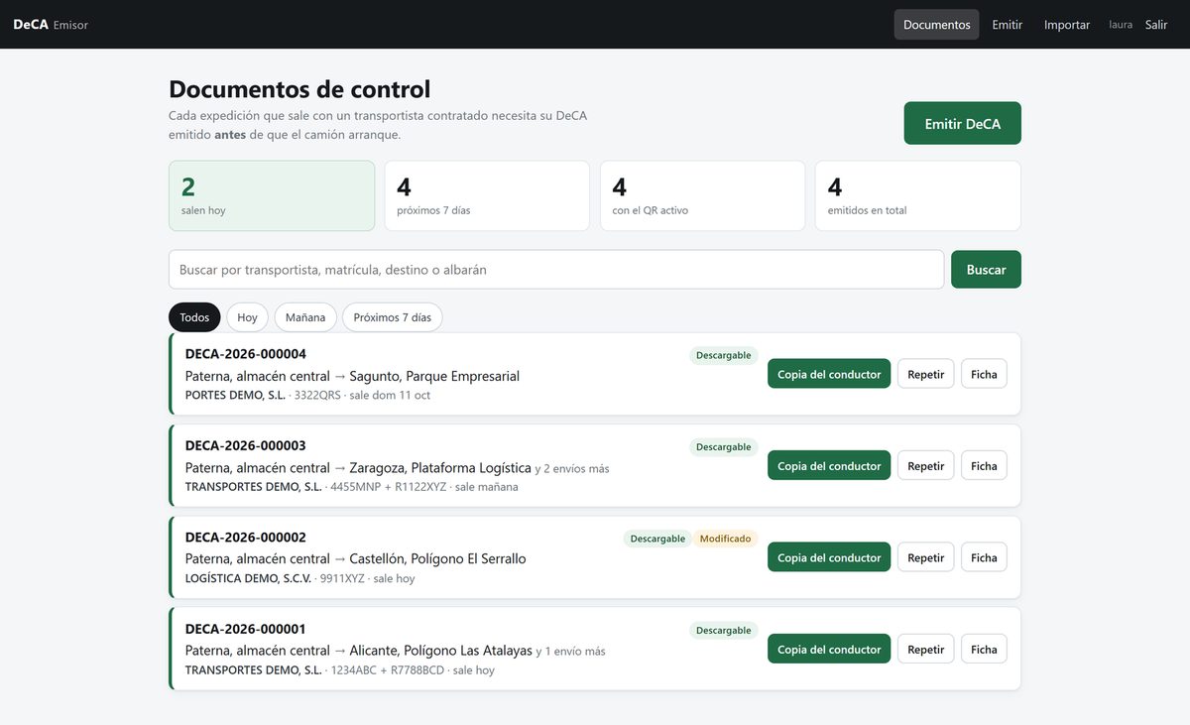Click the 'Documentos de control' heading
This screenshot has width=1190, height=725.
299,89
